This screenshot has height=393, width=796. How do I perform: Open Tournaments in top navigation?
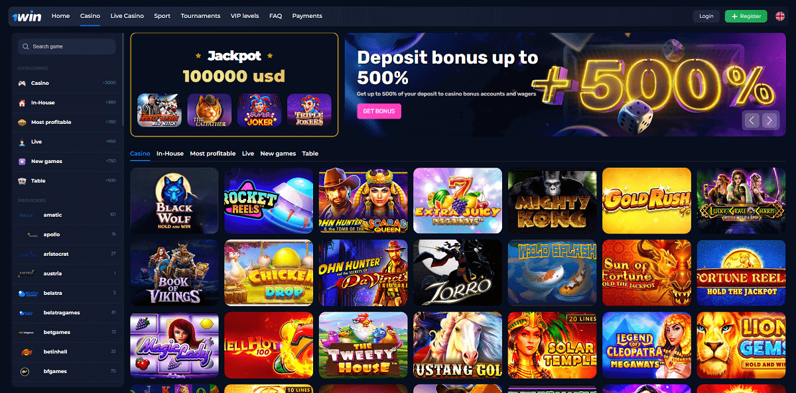click(200, 16)
